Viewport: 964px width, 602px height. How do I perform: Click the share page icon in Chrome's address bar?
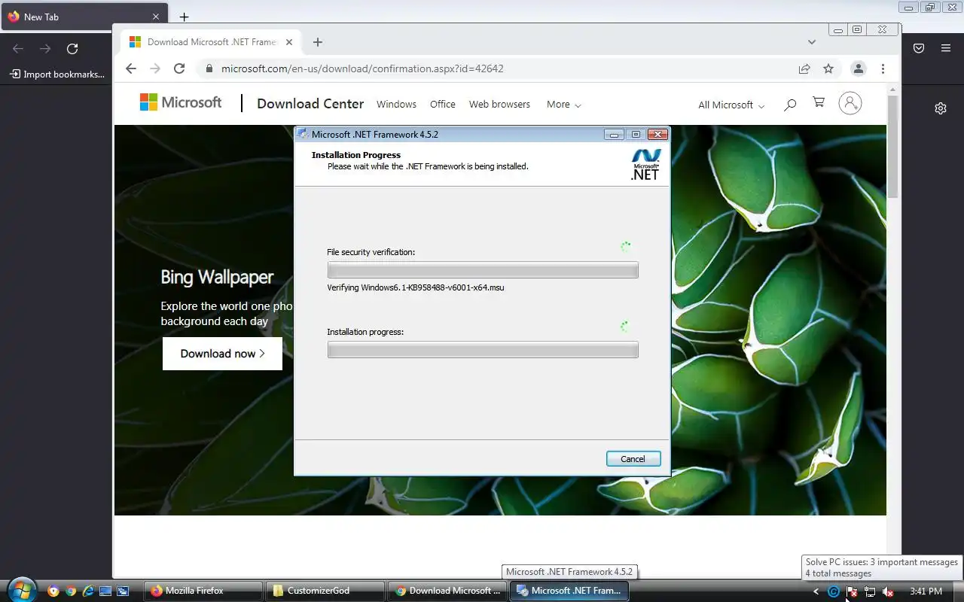pos(804,68)
